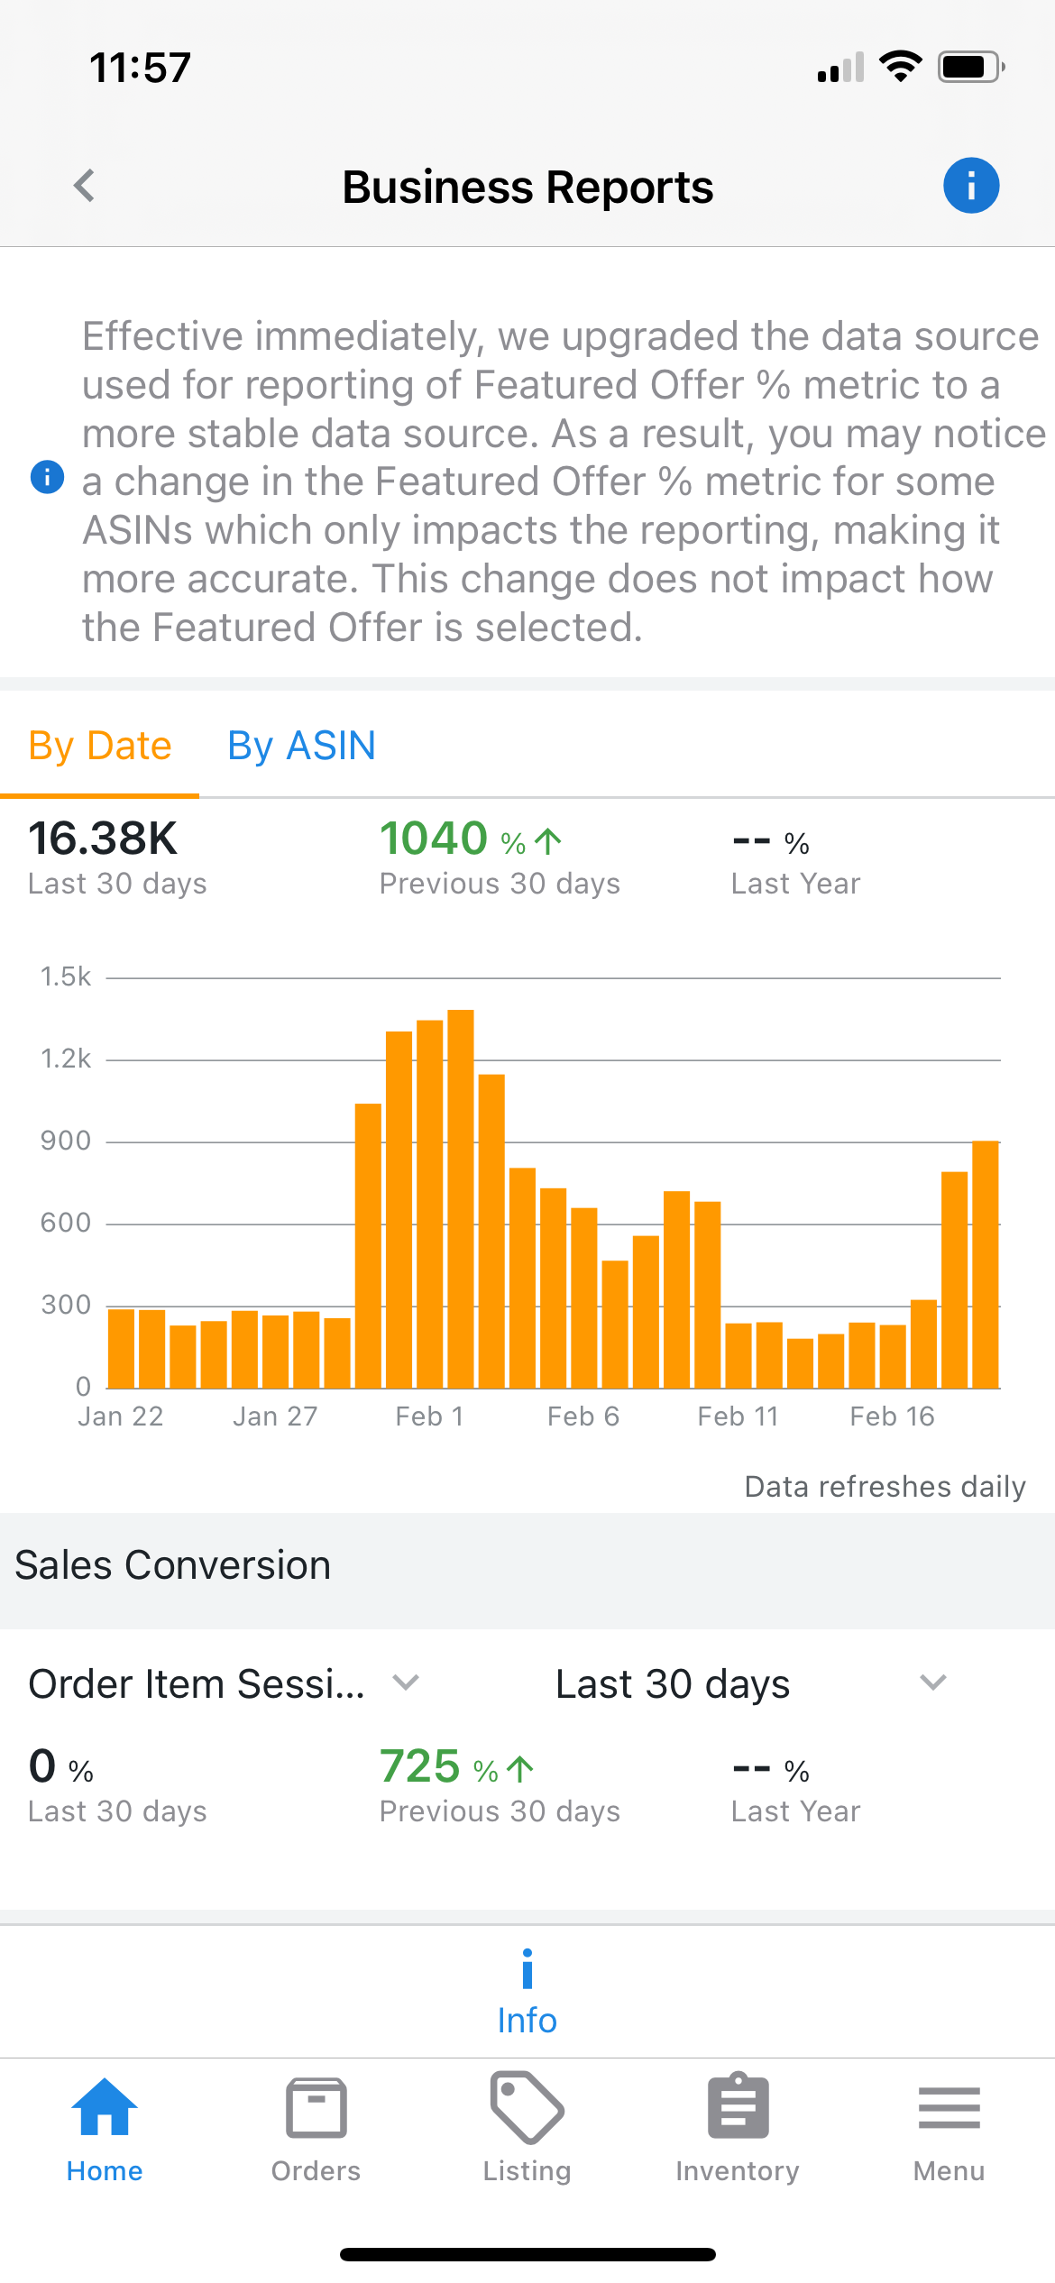Expand the Last 30 days dropdown
Image resolution: width=1055 pixels, height=2283 pixels.
point(750,1683)
